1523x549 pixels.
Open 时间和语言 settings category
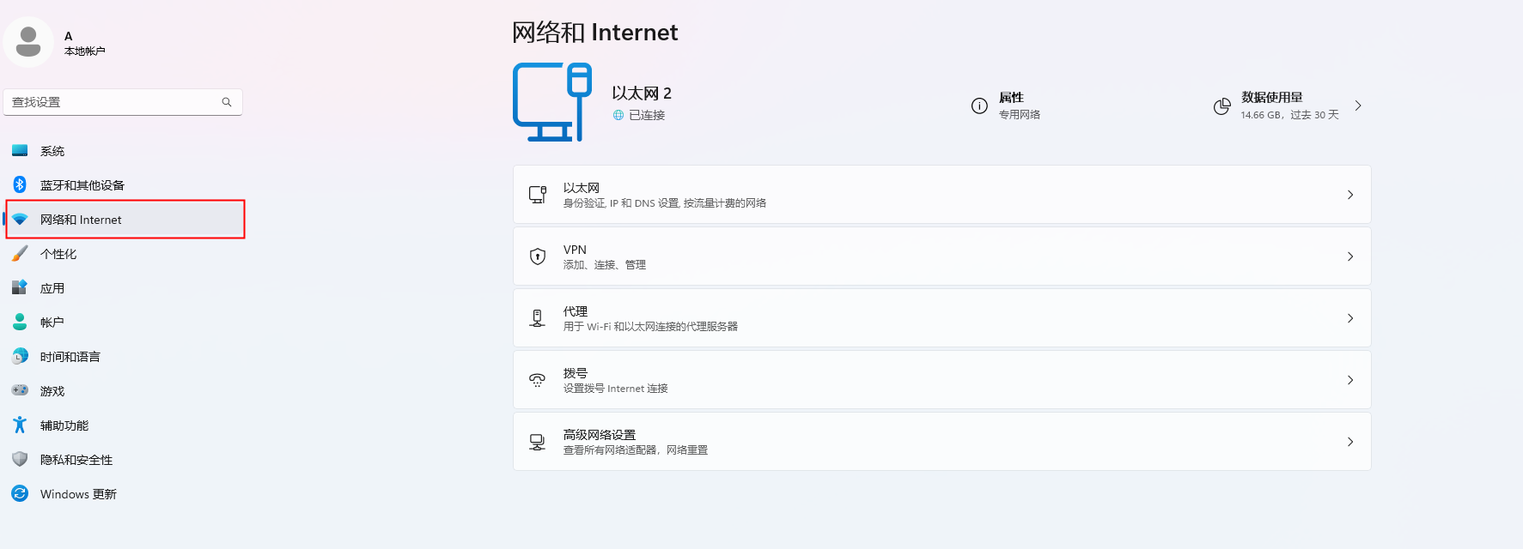click(x=70, y=357)
